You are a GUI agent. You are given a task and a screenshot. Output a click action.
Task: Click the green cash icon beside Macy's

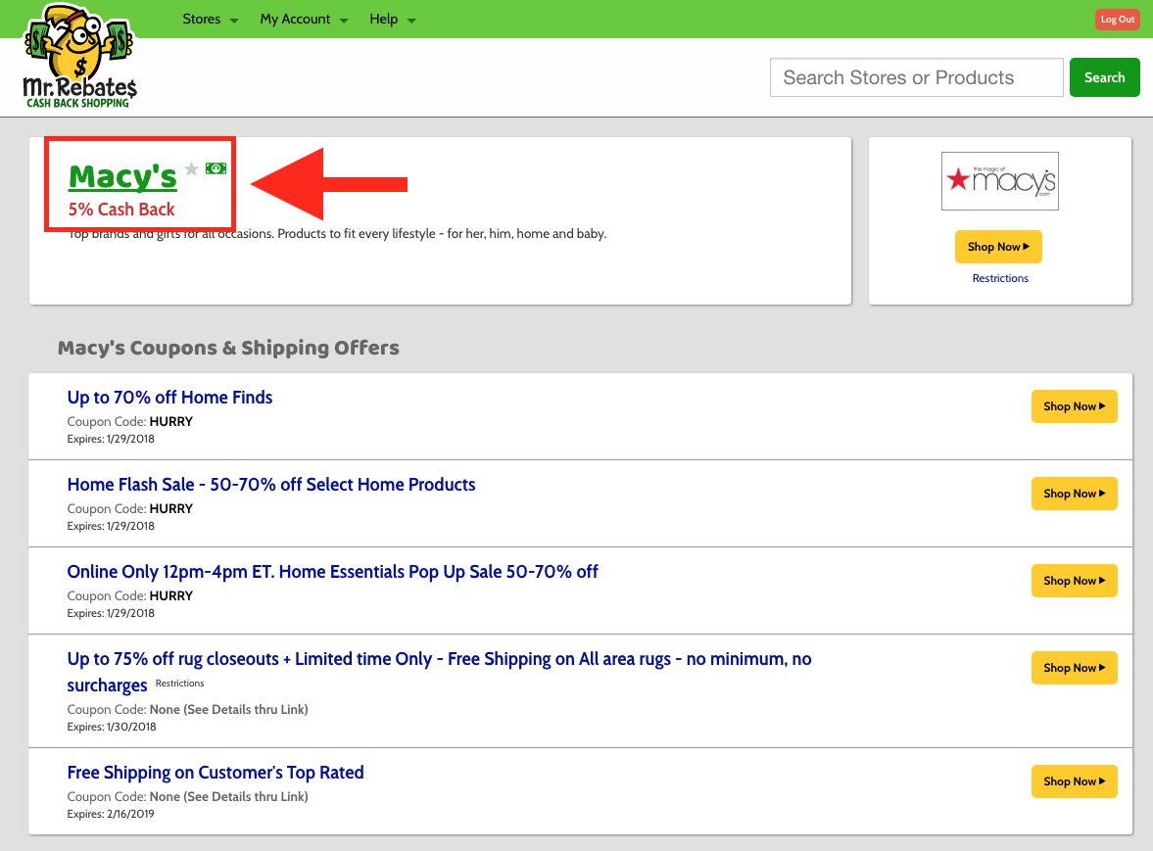(216, 168)
